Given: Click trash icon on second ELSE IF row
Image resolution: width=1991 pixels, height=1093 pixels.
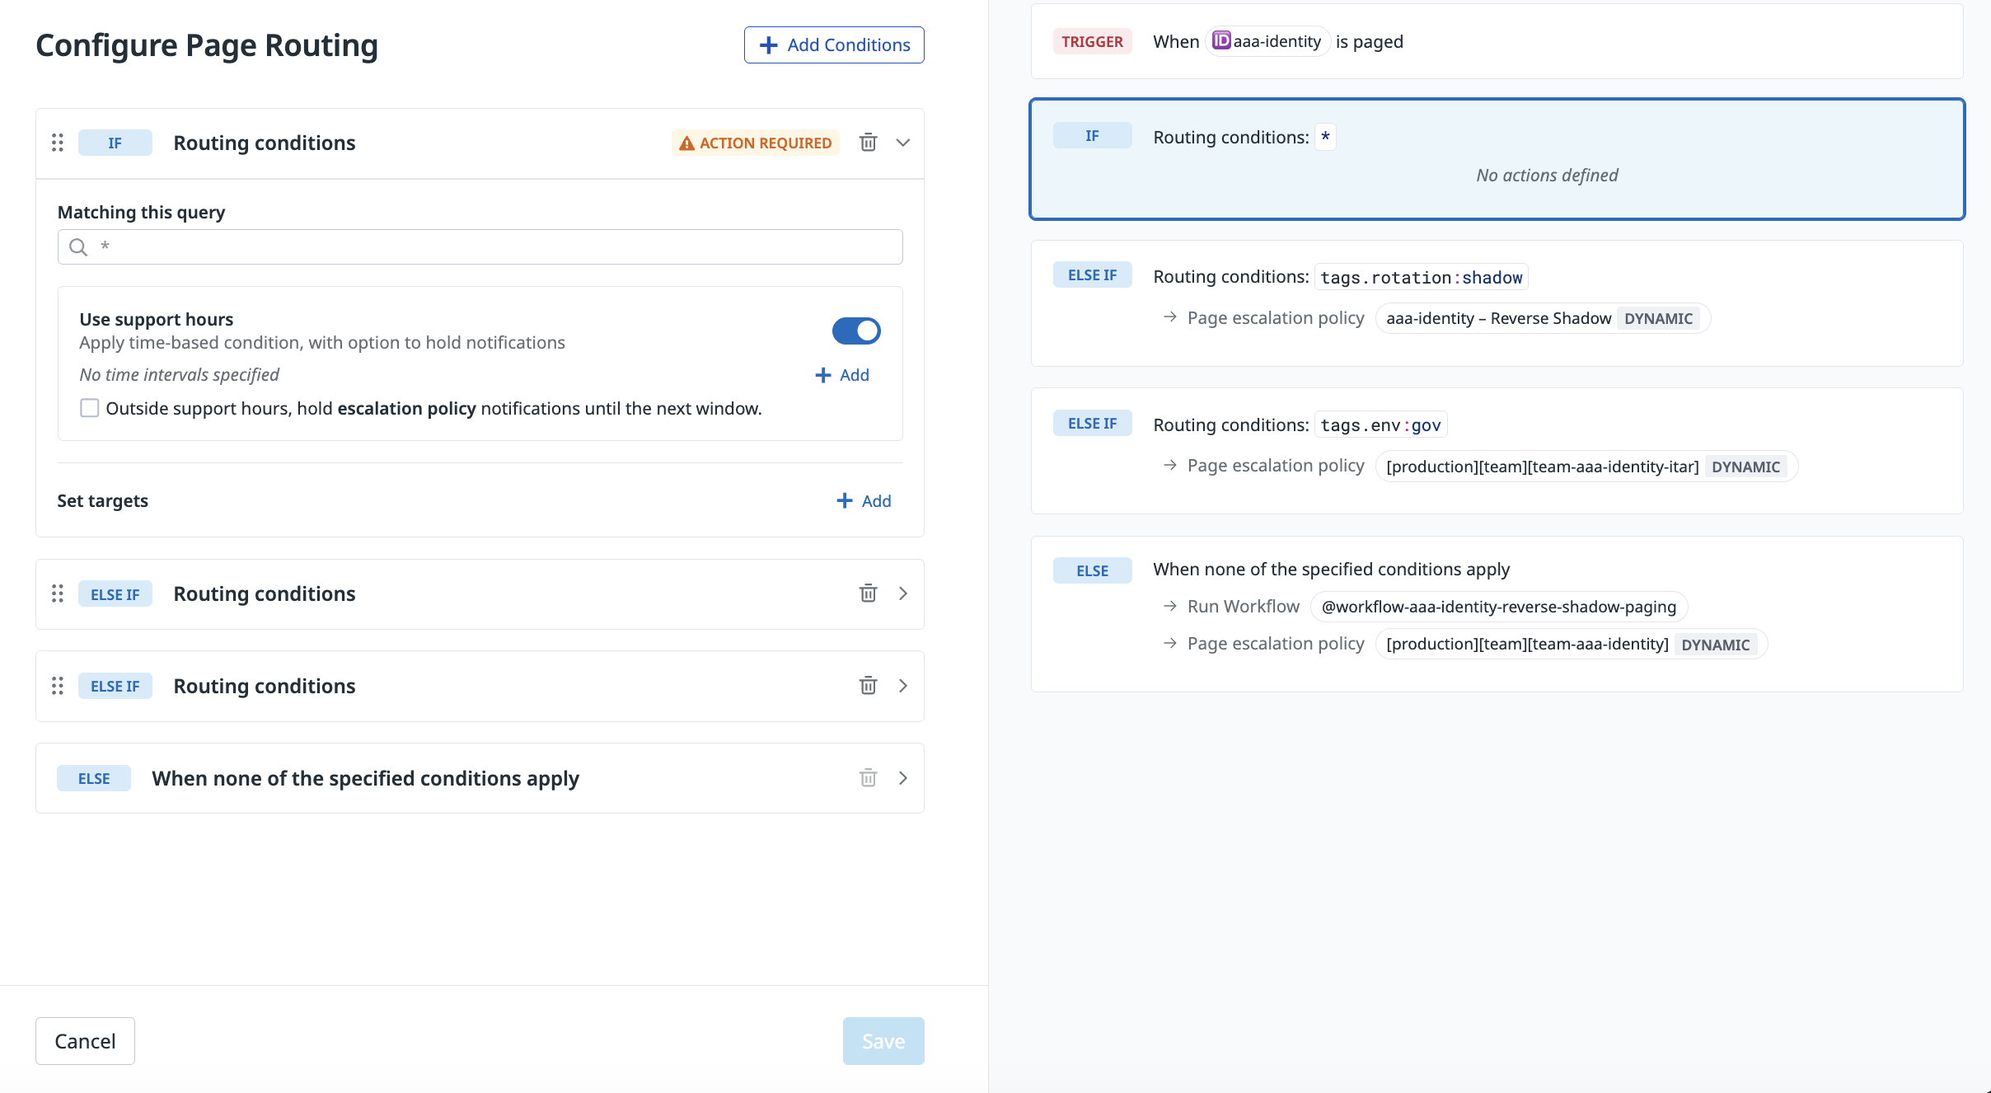Looking at the screenshot, I should 868,686.
